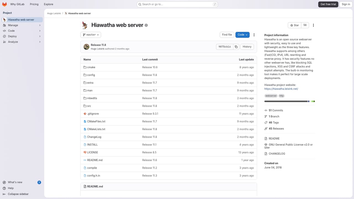Expand the Manage sidebar section
The image size is (354, 199).
point(22,25)
